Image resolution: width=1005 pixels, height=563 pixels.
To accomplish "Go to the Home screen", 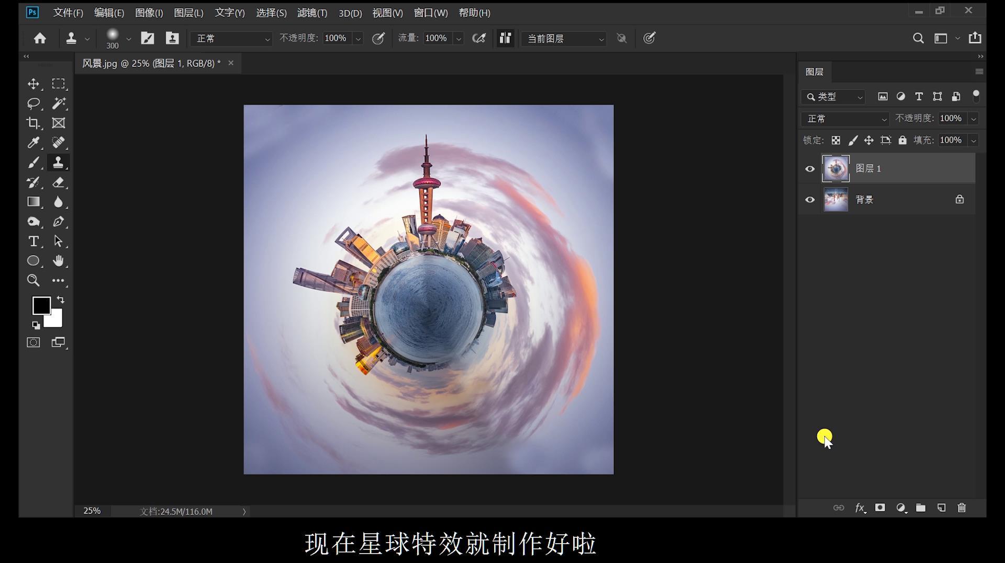I will tap(40, 38).
